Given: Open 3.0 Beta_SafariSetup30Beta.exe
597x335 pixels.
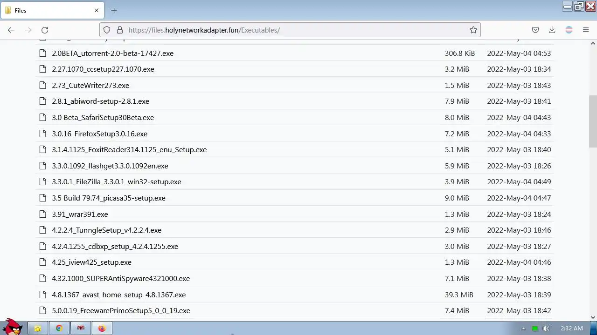Looking at the screenshot, I should [x=103, y=117].
